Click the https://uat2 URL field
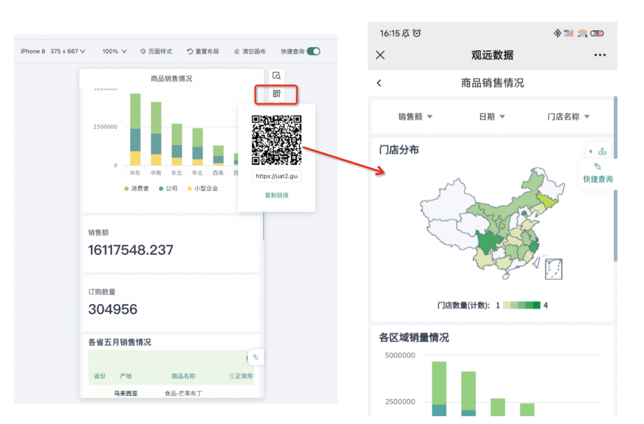This screenshot has width=644, height=424. click(x=277, y=176)
